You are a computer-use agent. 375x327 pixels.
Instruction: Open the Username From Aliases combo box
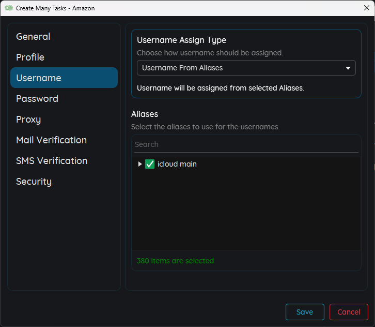(238, 68)
